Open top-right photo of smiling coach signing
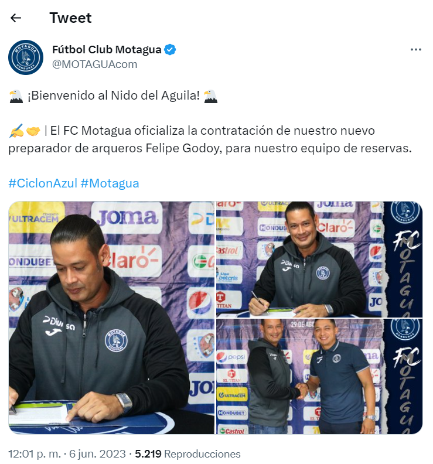The width and height of the screenshot is (433, 464). tap(319, 260)
